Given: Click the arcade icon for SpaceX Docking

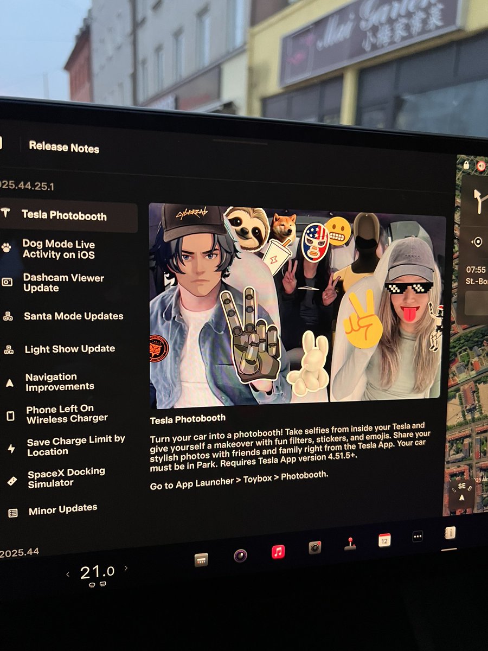Looking at the screenshot, I should 12,481.
